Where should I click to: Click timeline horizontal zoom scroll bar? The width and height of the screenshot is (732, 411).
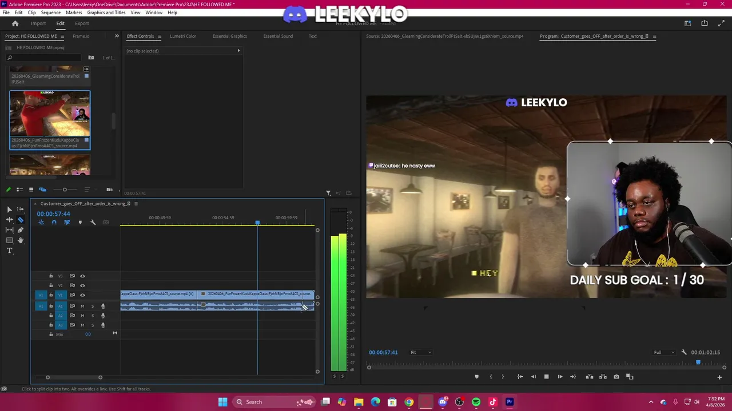[x=74, y=377]
